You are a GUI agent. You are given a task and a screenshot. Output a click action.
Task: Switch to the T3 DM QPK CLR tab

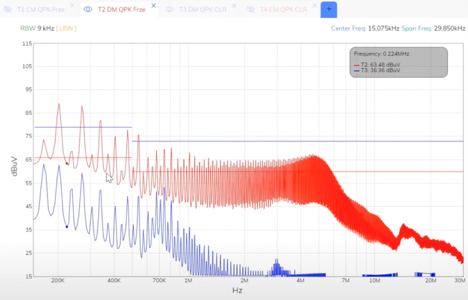coord(203,9)
